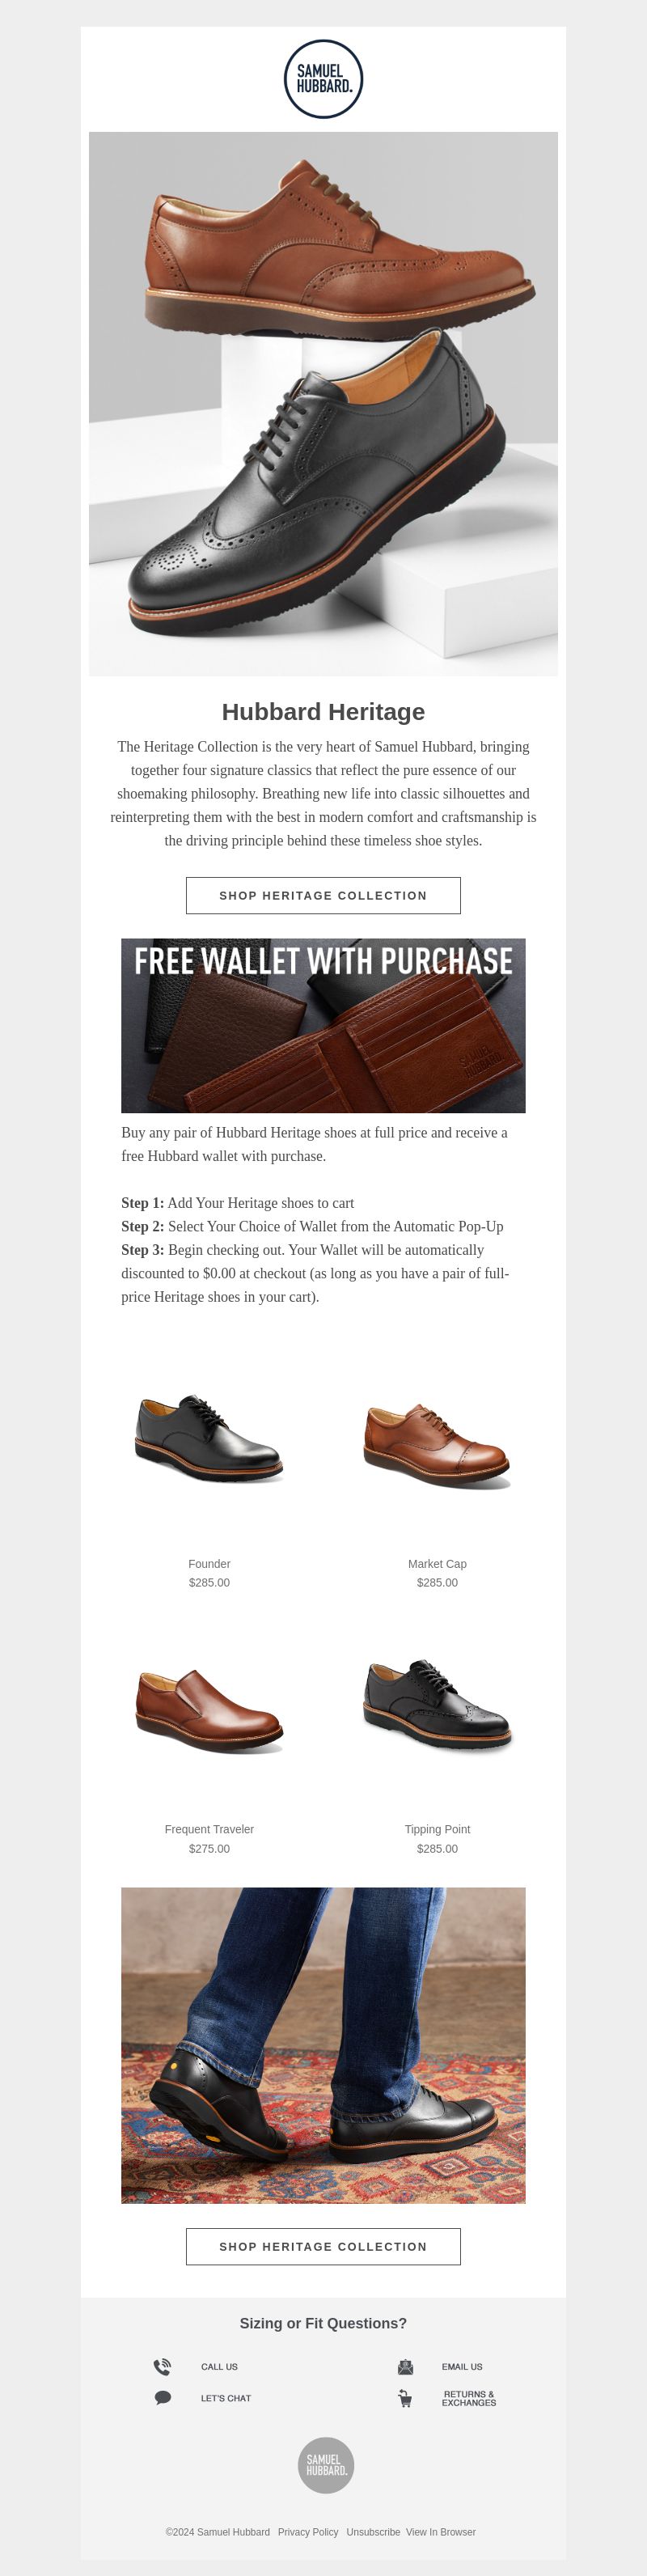The height and width of the screenshot is (2576, 647).
Task: Click the gray Samuel Hubbard footer logo
Action: pyautogui.click(x=326, y=2465)
